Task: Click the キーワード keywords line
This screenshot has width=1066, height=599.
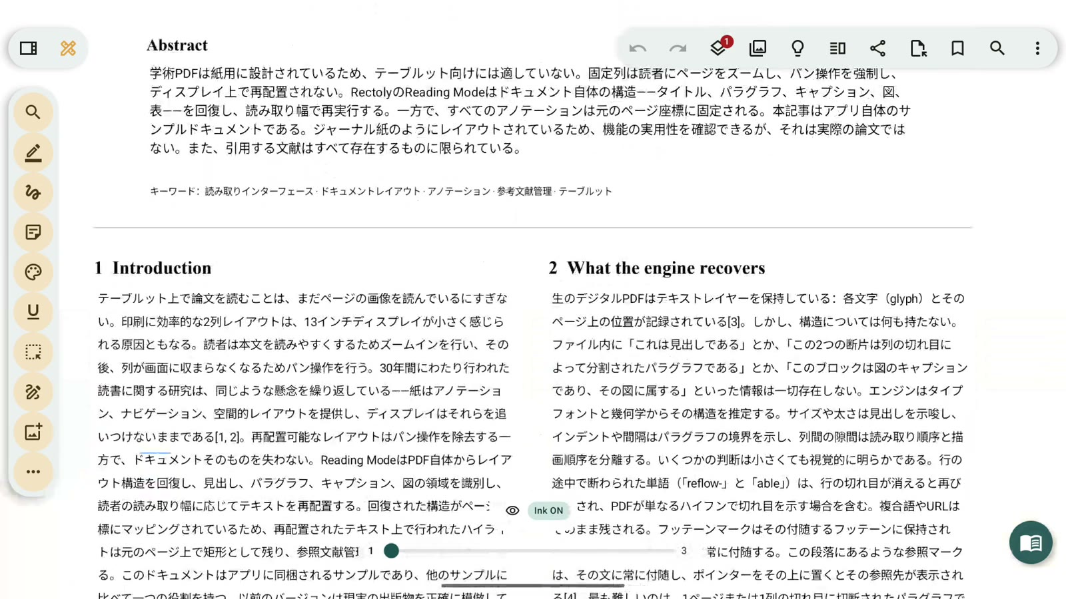Action: (x=380, y=191)
